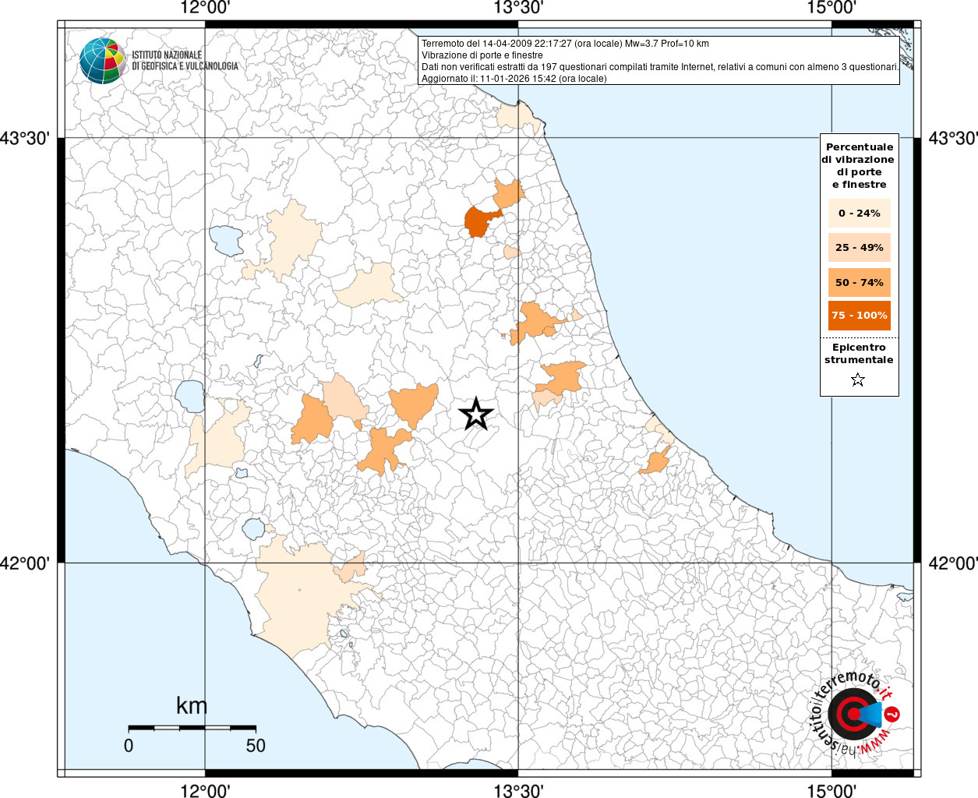978x798 pixels.
Task: Click the top 15°00' longitude label
Action: click(x=831, y=8)
